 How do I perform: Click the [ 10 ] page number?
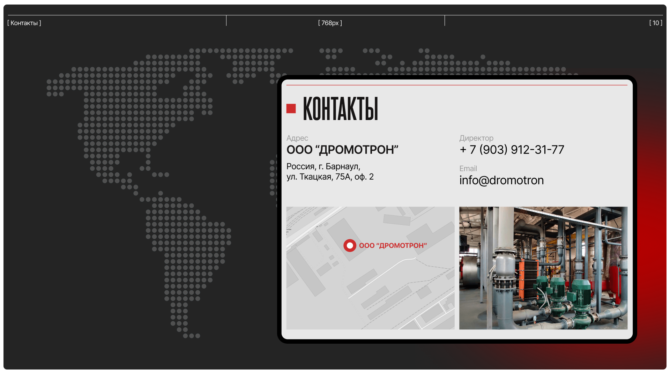point(655,23)
